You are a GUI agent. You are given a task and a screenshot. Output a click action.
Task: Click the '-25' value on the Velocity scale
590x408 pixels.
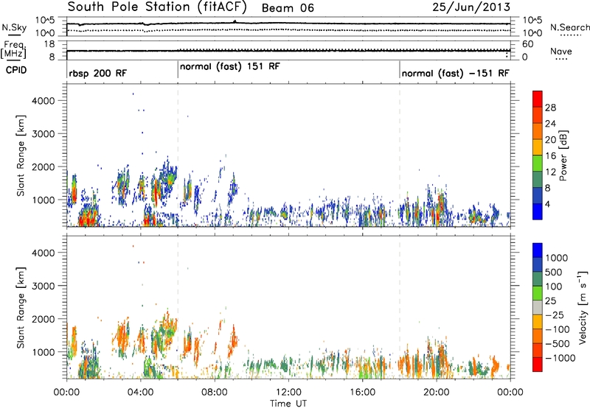[x=554, y=315]
